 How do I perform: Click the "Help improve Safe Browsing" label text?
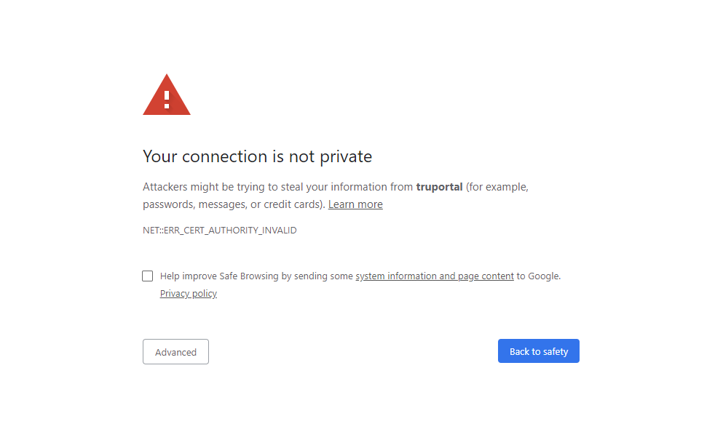pos(220,276)
